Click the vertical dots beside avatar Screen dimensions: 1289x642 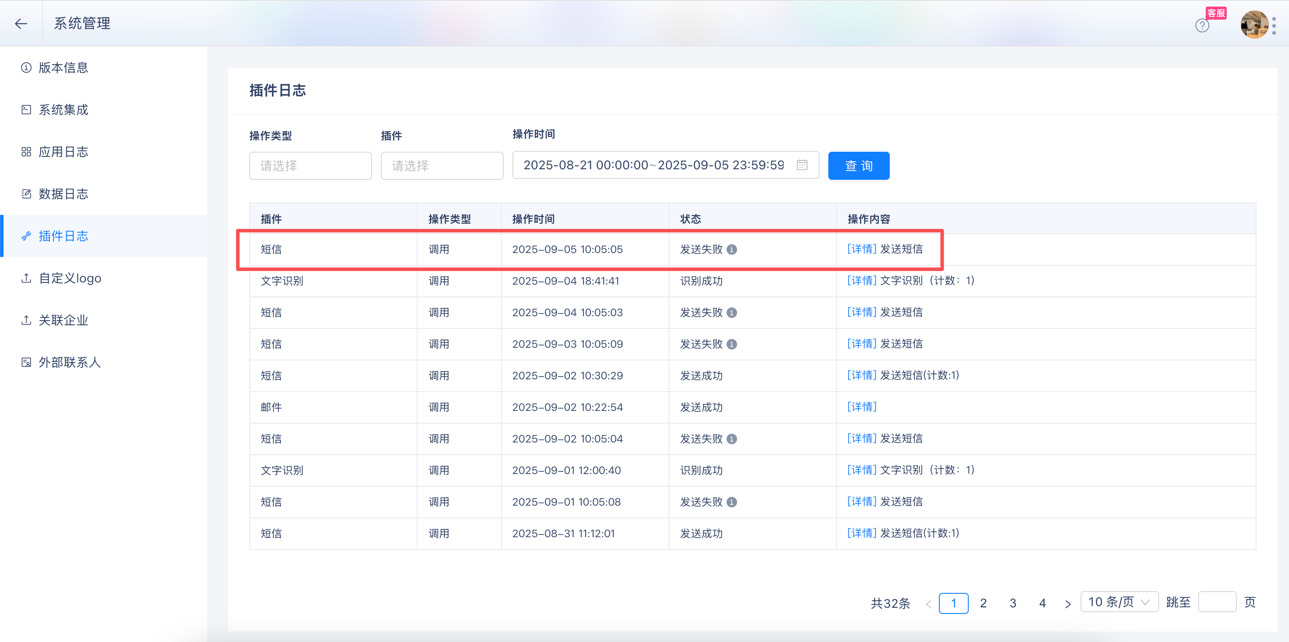click(1274, 25)
